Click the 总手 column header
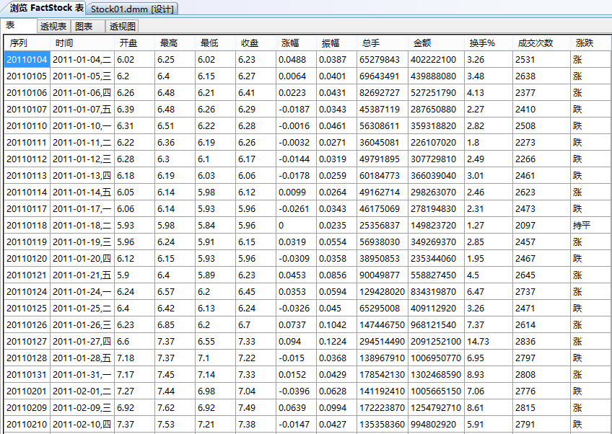The image size is (612, 434). [x=382, y=43]
